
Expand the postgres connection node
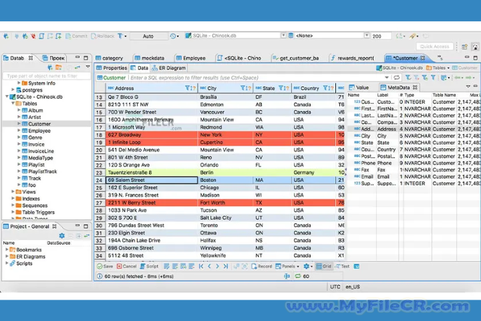pos(13,90)
